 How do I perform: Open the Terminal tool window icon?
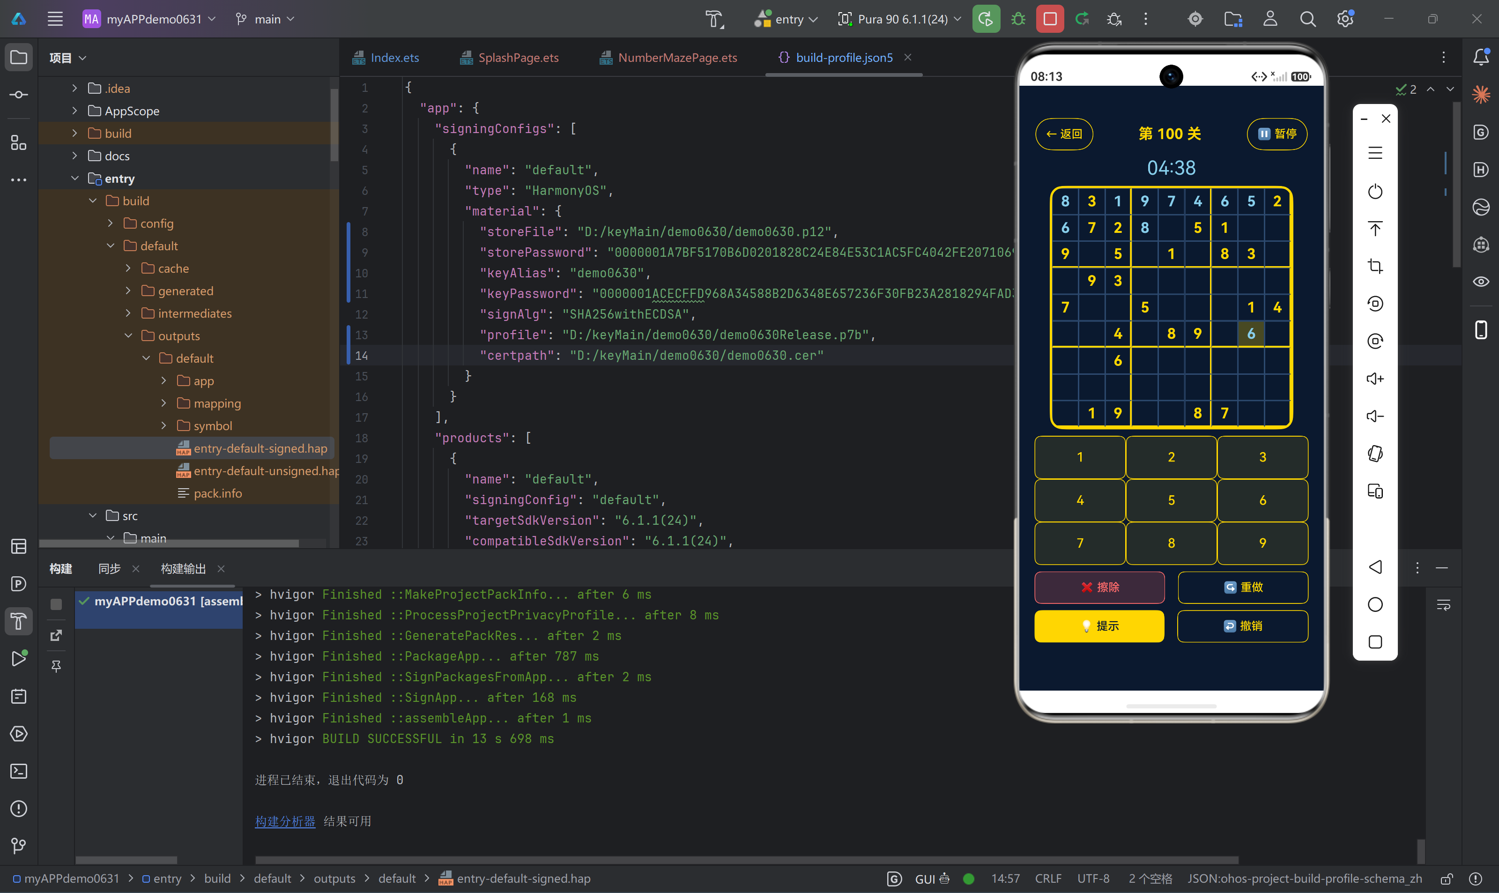click(19, 771)
